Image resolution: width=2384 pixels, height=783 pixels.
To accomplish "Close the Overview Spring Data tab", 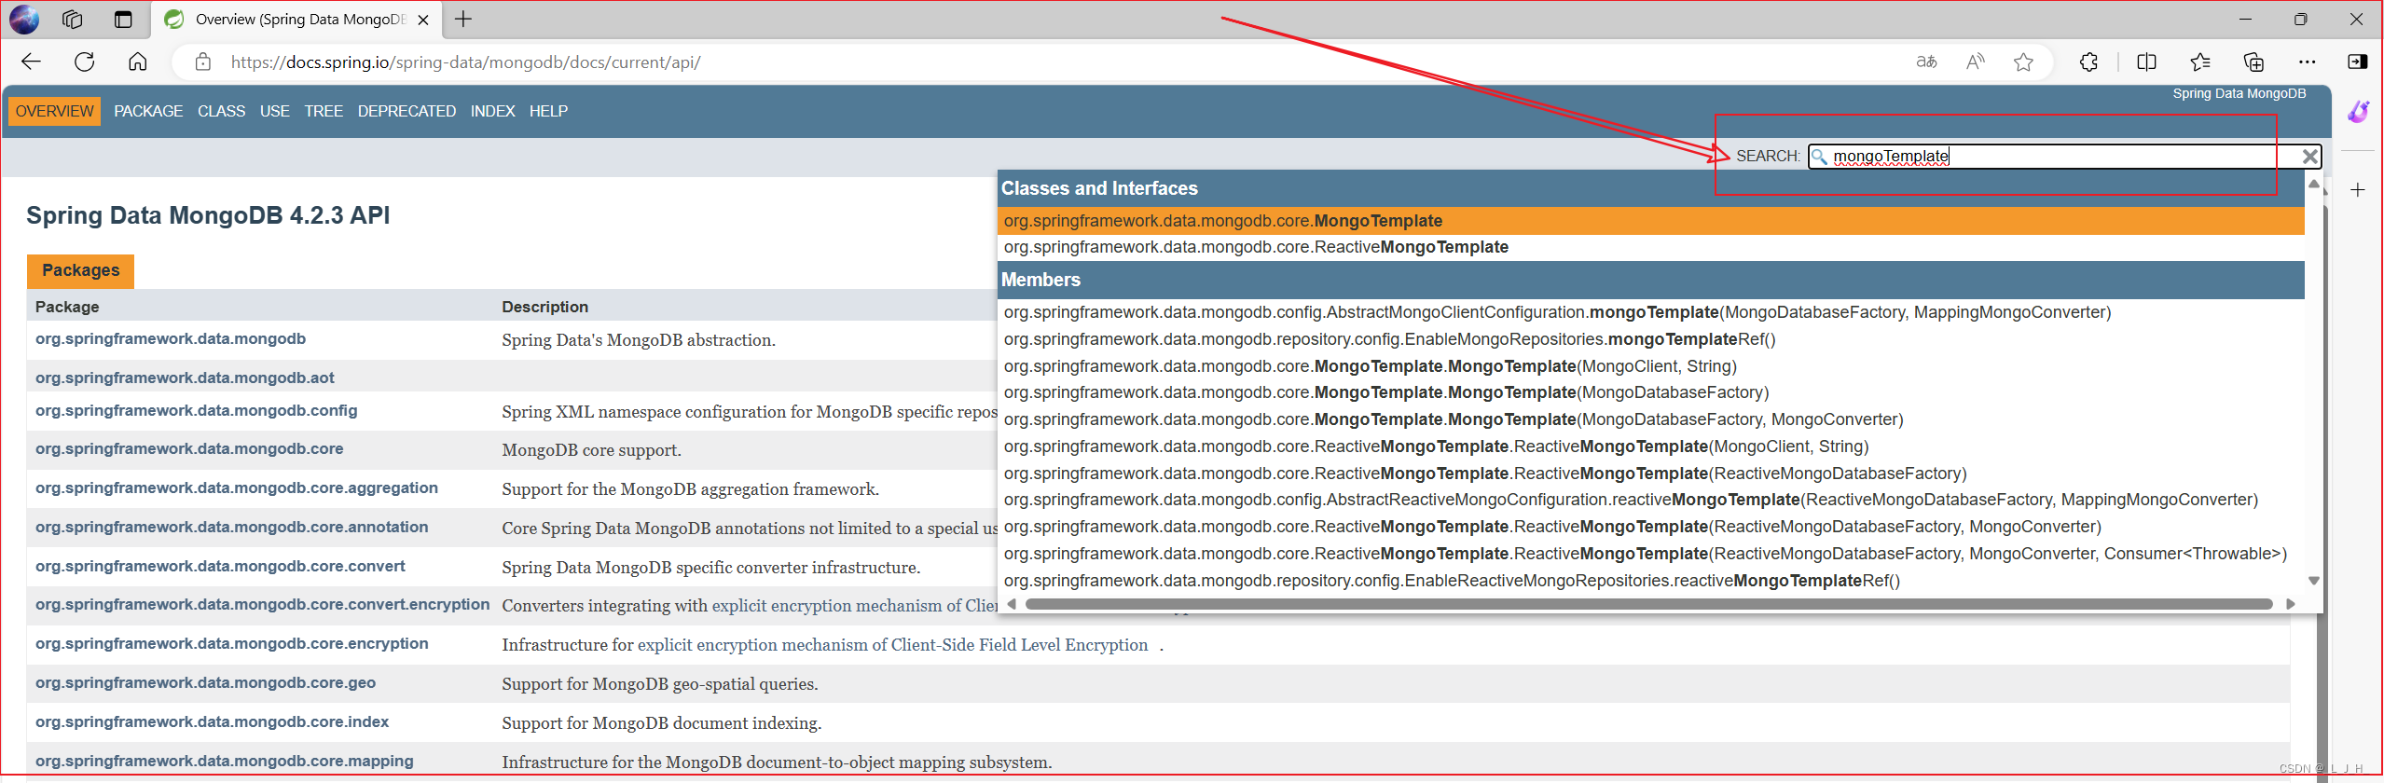I will (x=423, y=20).
